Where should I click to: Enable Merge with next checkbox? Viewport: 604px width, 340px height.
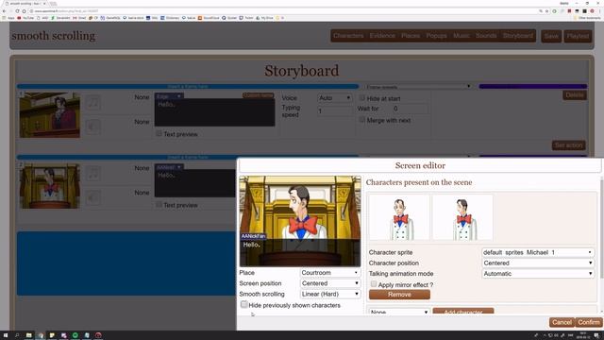[362, 120]
